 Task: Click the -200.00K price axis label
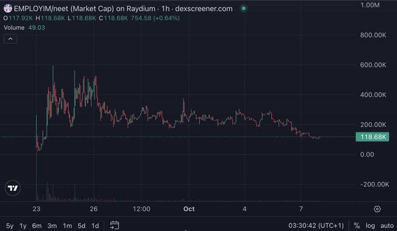point(374,184)
